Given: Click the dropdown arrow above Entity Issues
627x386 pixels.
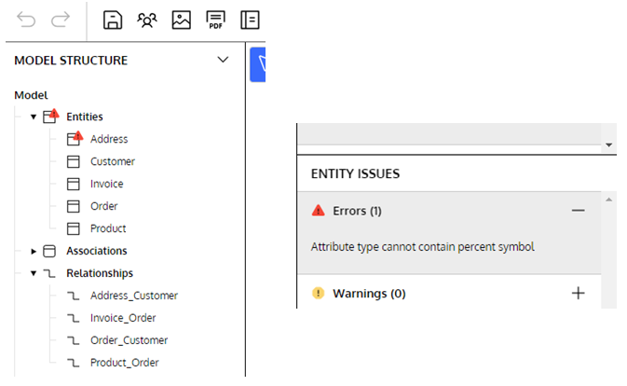Looking at the screenshot, I should [x=608, y=145].
